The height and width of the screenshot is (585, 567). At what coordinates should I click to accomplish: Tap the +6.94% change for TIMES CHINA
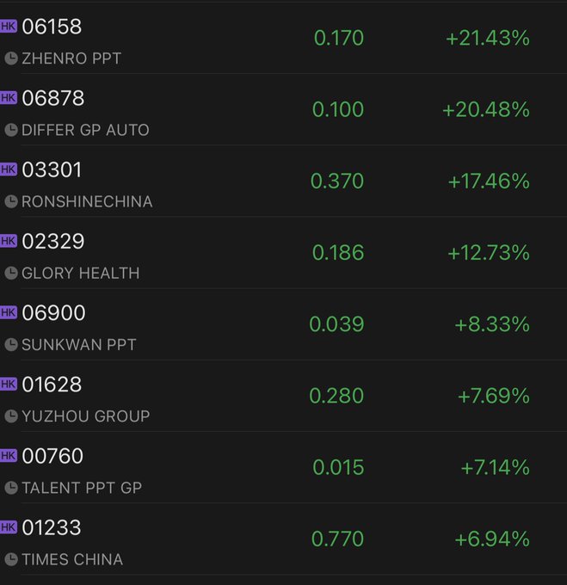coord(492,539)
